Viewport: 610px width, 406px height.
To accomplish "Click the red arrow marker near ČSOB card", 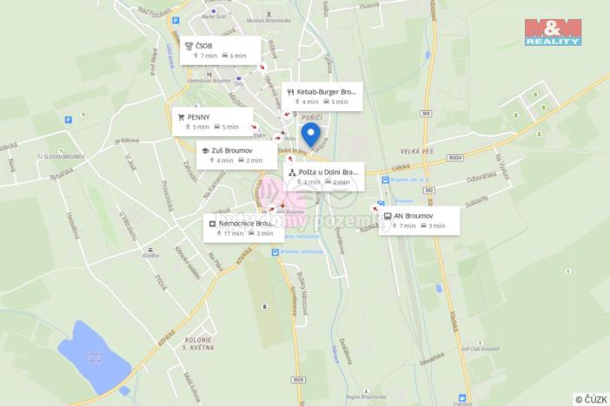I will pyautogui.click(x=263, y=67).
